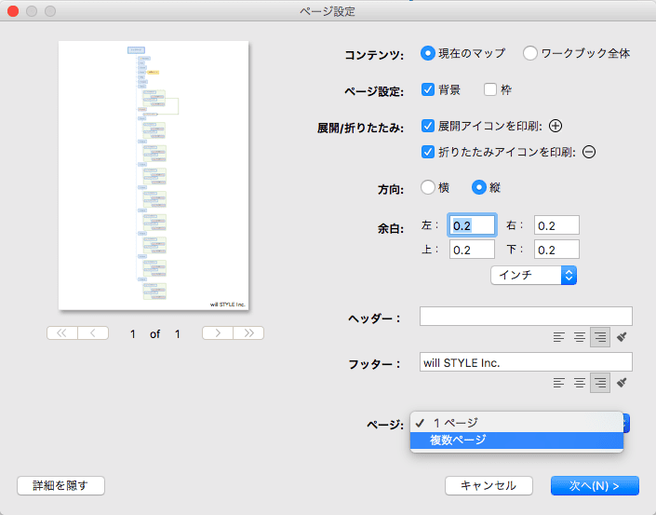This screenshot has height=515, width=656.
Task: Uncheck the 背景 checkbox
Action: click(428, 89)
